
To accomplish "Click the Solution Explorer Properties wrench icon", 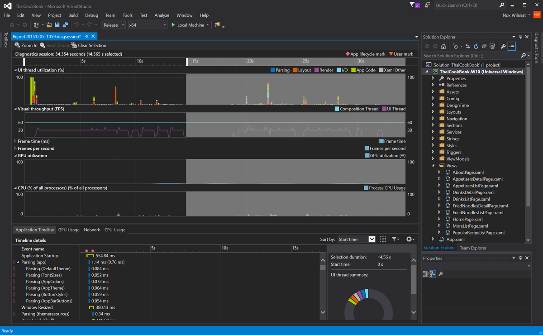I will (x=503, y=46).
